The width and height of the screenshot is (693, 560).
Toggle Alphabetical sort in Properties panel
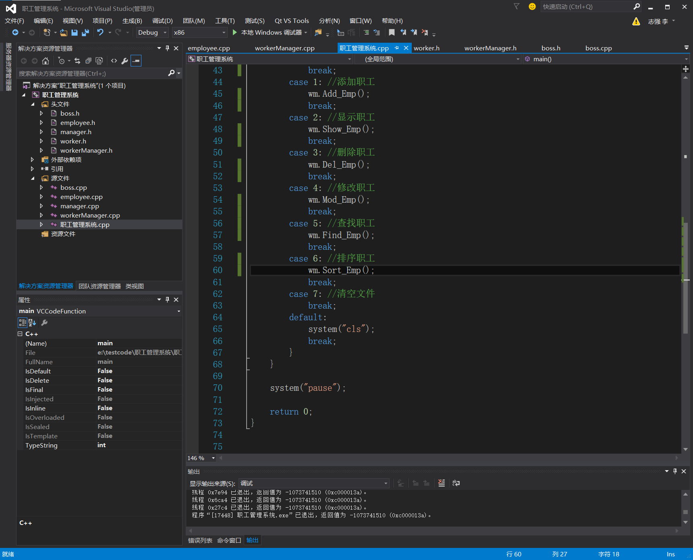pyautogui.click(x=32, y=323)
